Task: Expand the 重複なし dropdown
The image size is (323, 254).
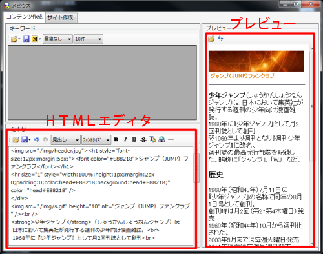Action: pyautogui.click(x=57, y=39)
